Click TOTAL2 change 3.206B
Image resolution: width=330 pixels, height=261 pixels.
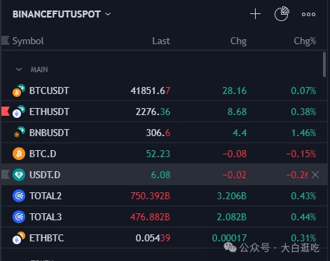[232, 196]
